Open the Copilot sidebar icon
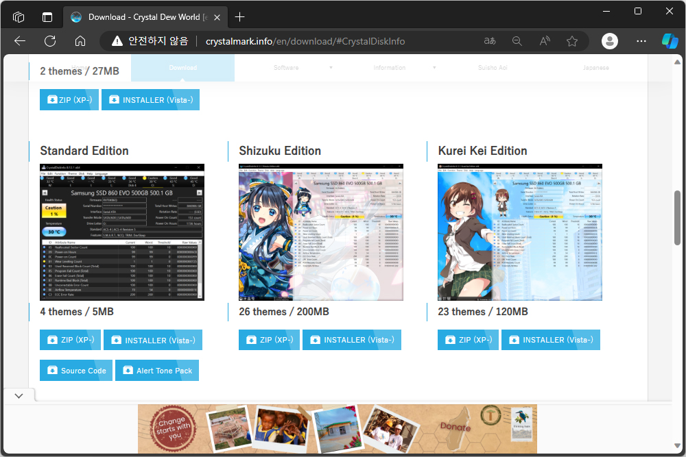Viewport: 686px width, 457px height. pos(670,41)
